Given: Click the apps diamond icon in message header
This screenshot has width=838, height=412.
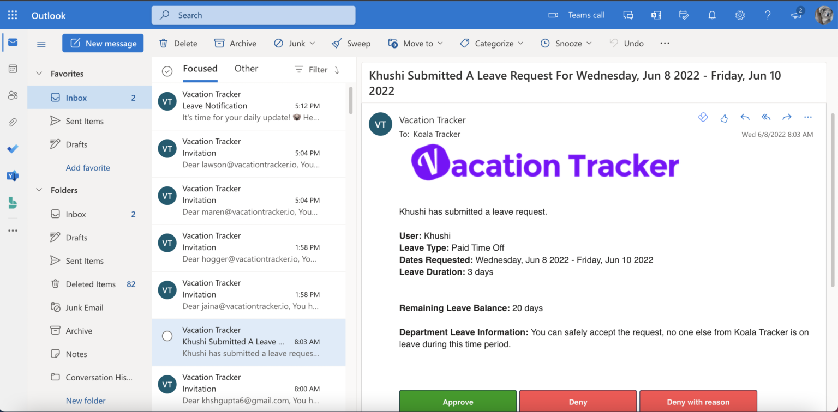Looking at the screenshot, I should 703,117.
